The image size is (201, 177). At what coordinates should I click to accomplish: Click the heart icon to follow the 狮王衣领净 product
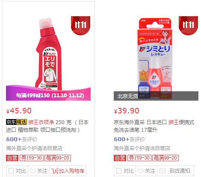(x=33, y=171)
